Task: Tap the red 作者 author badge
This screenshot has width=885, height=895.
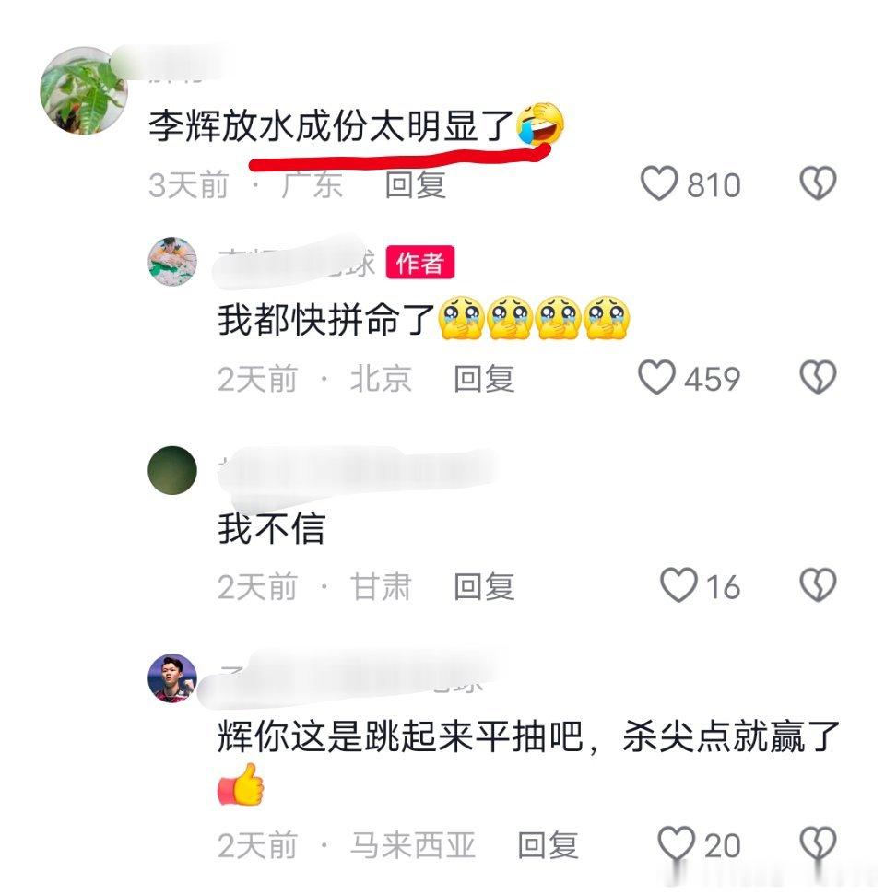Action: coord(420,263)
